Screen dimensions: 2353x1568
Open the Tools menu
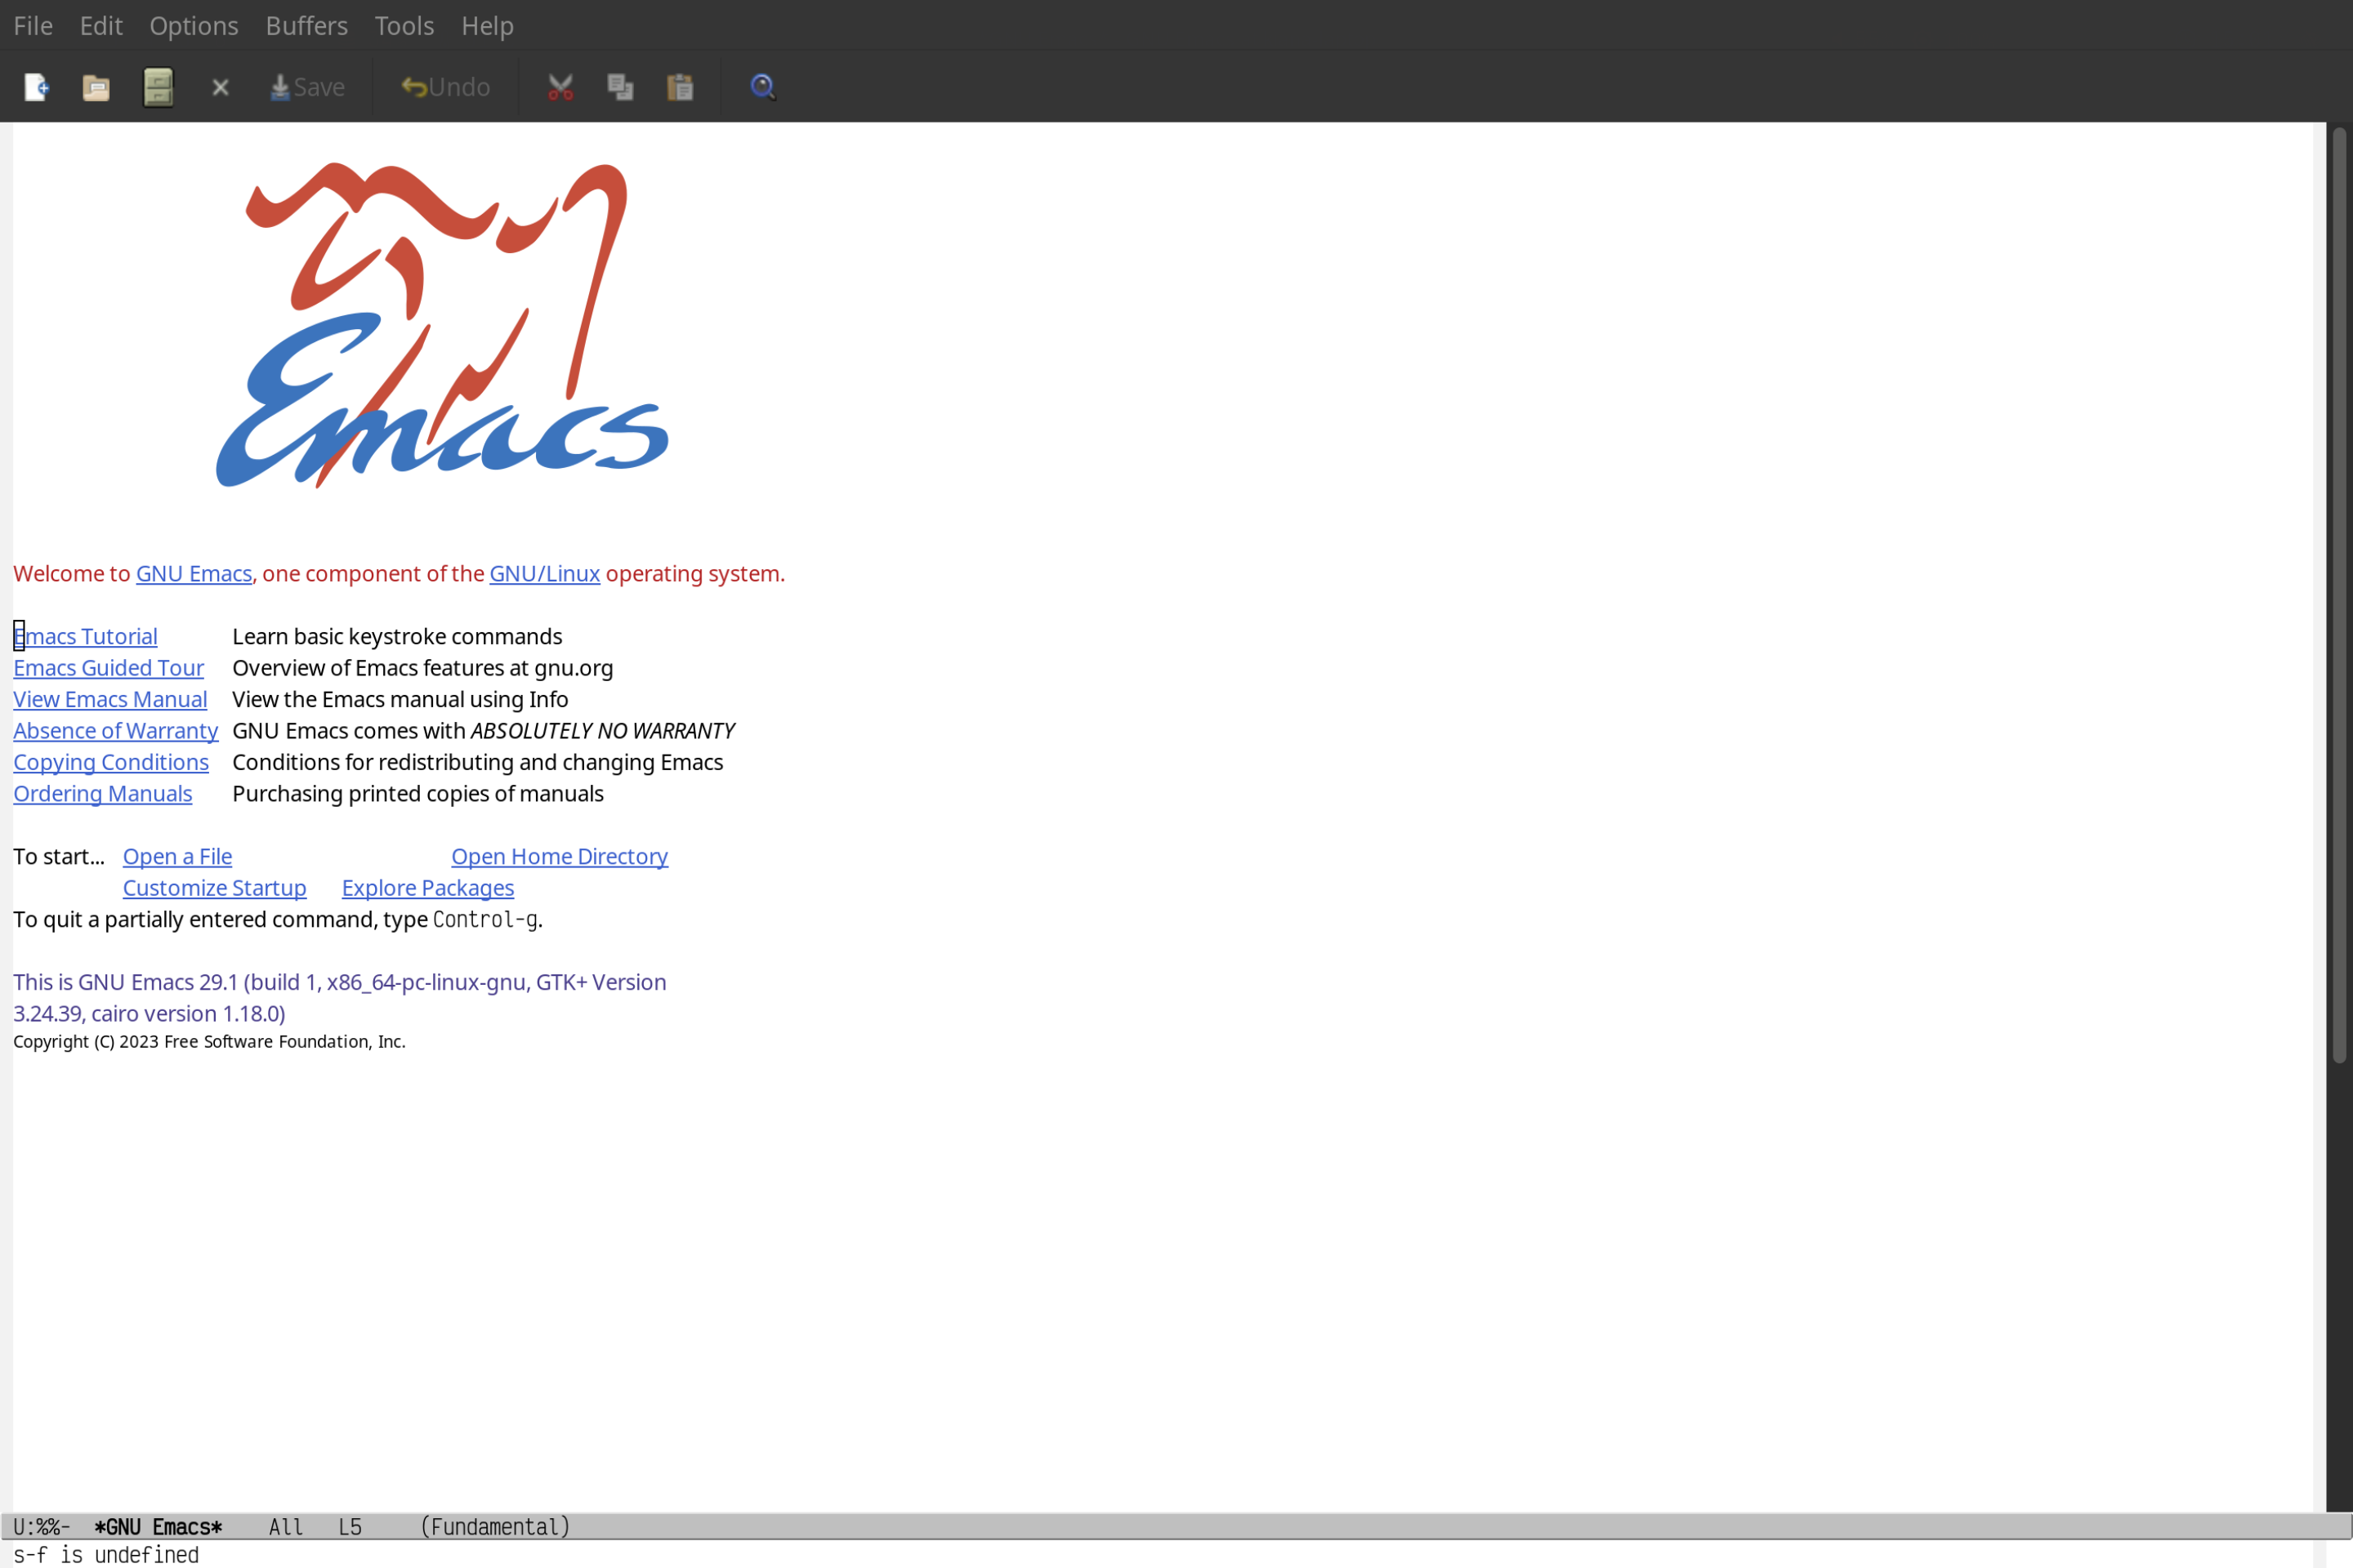coord(404,24)
